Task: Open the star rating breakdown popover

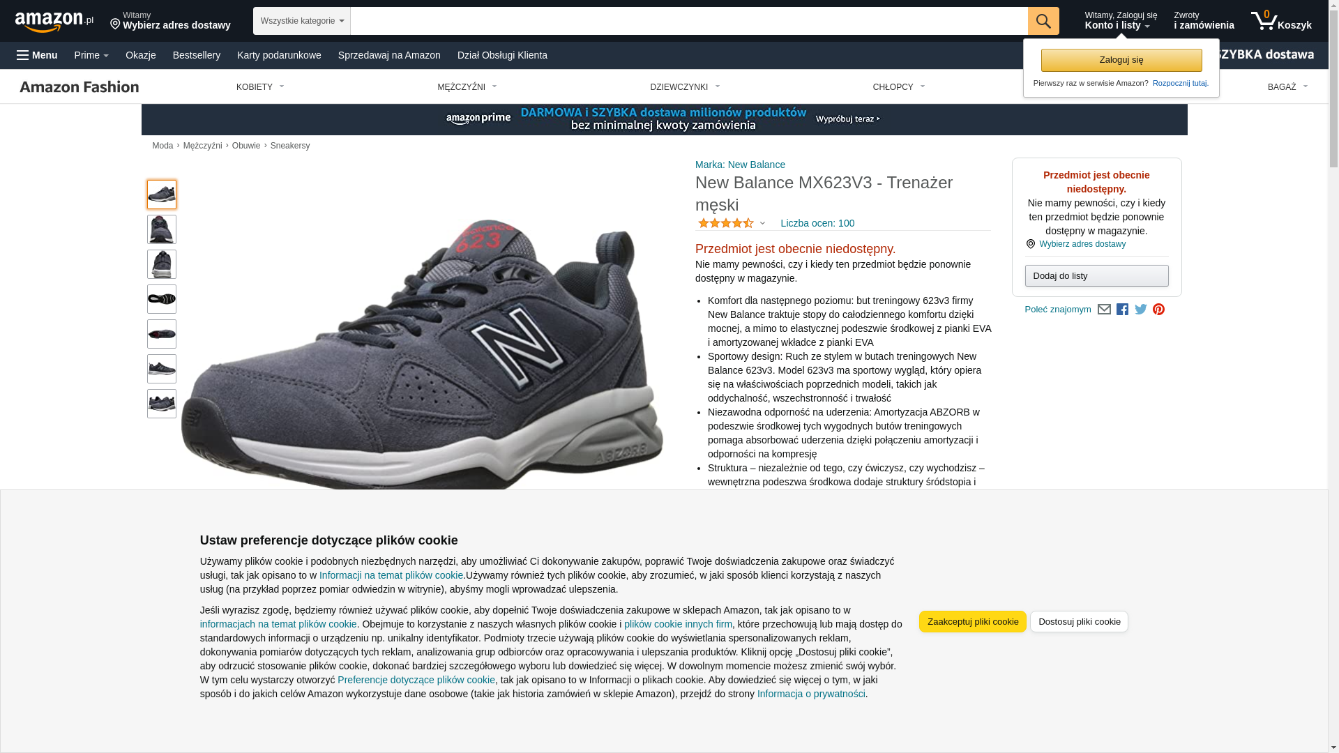Action: [x=732, y=224]
